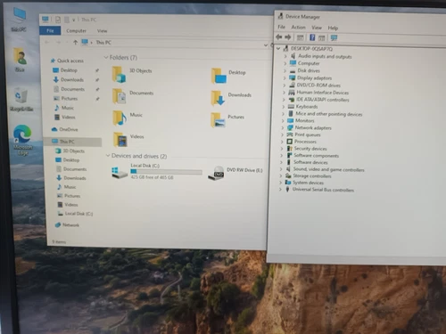The image size is (446, 334).
Task: Click the Up arrow in File Explorer
Action: tap(75, 43)
